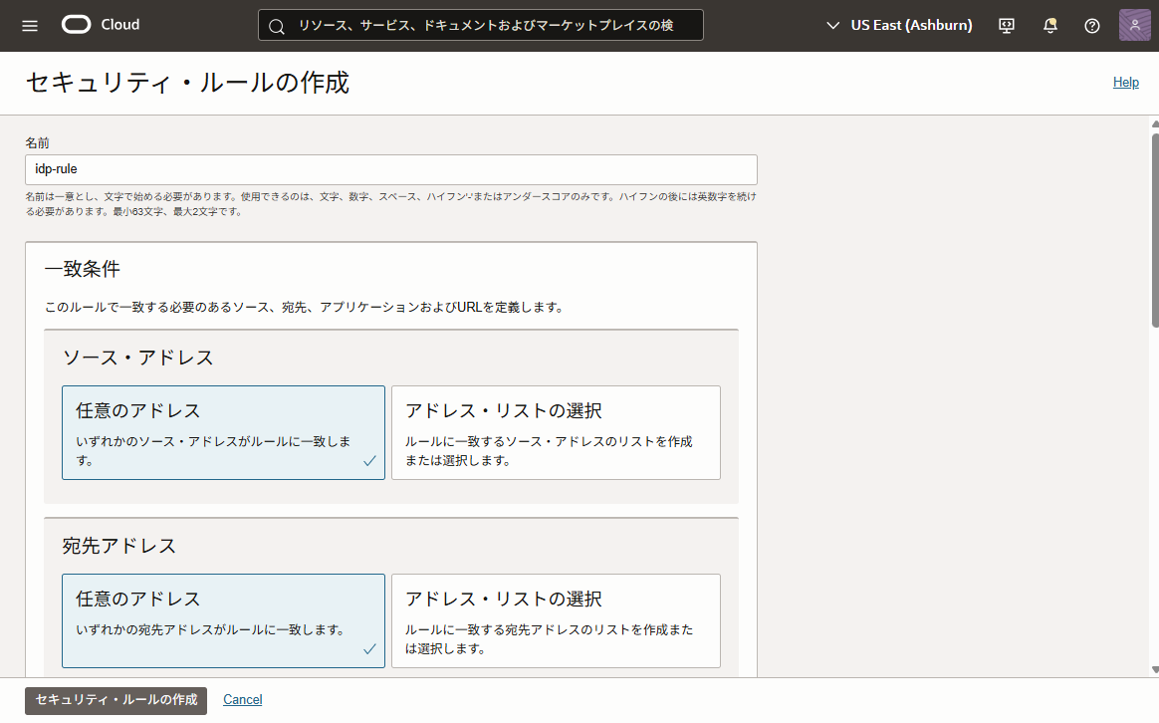The height and width of the screenshot is (723, 1159).
Task: Open the notifications bell
Action: [1049, 26]
